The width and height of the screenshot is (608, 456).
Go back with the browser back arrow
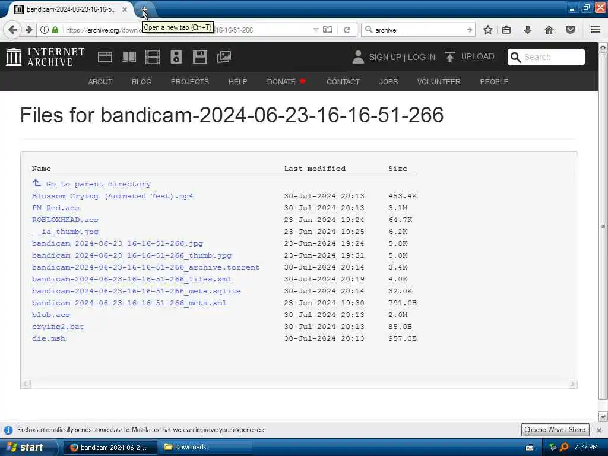(x=12, y=30)
